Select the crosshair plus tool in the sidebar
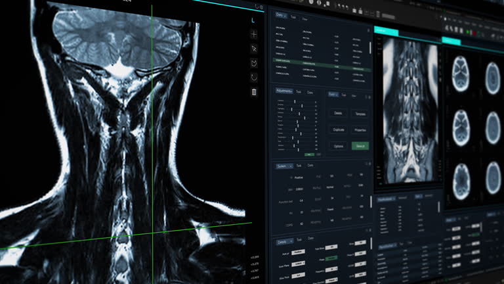Screen dimensions: 504x284 coord(254,34)
